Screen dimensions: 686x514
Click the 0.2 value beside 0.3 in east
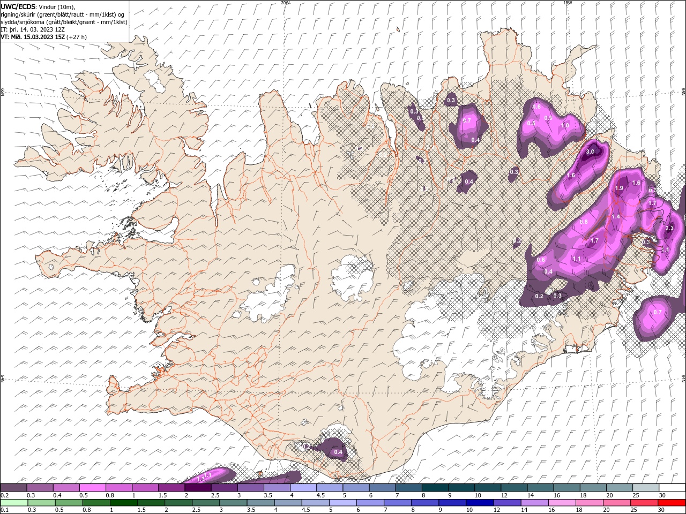point(539,297)
